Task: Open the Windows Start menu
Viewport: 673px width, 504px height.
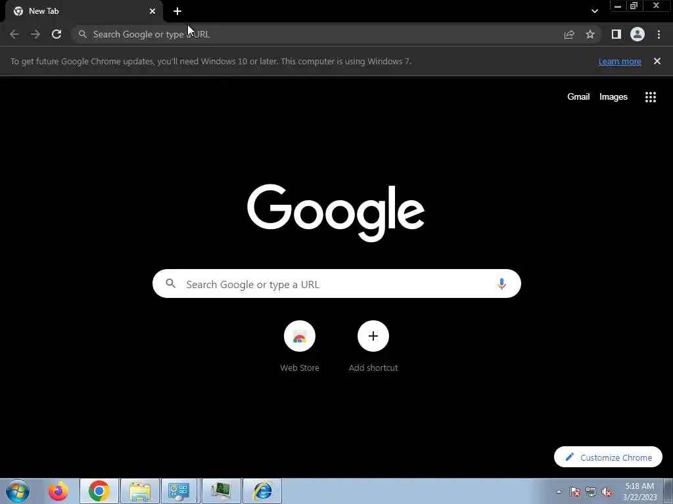Action: [18, 491]
